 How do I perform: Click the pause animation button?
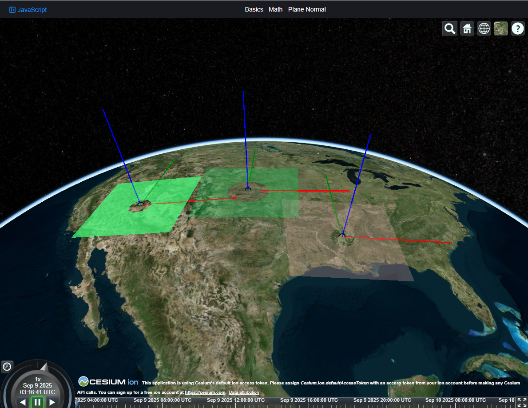37,402
